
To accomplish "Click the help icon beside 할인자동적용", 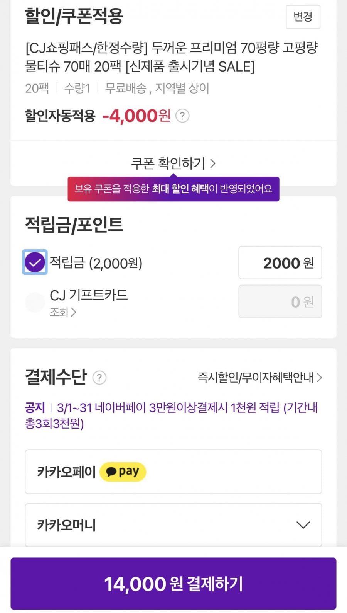I will [182, 116].
